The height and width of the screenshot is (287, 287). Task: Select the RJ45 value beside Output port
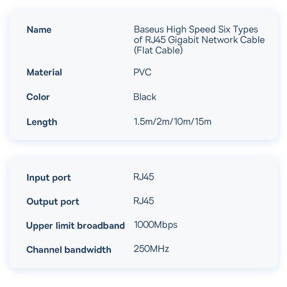[143, 201]
